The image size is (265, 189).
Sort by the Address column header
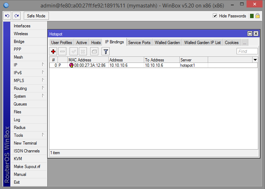pyautogui.click(x=126, y=60)
